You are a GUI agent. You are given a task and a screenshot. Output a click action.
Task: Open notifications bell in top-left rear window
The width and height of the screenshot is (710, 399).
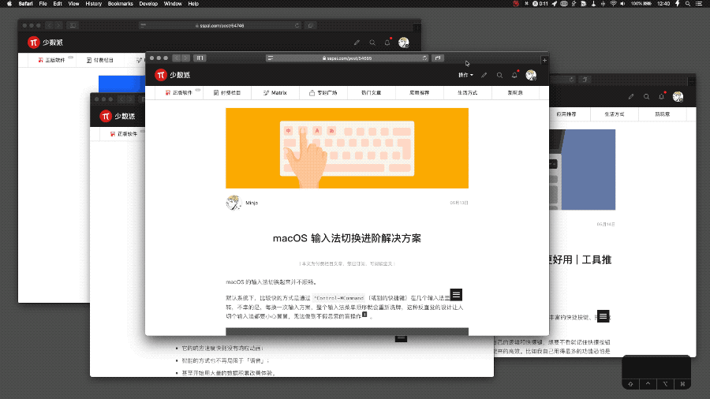tap(387, 43)
